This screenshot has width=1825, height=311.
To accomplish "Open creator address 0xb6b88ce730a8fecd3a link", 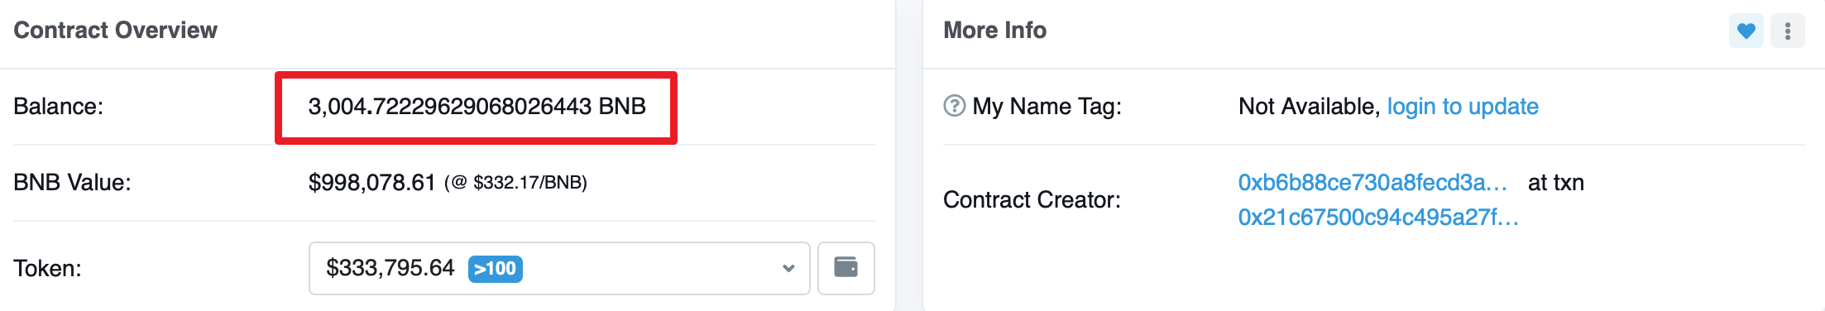I will point(1372,183).
